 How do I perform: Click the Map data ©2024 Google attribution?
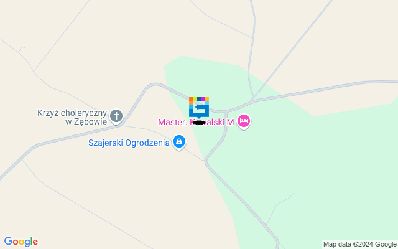pyautogui.click(x=359, y=245)
